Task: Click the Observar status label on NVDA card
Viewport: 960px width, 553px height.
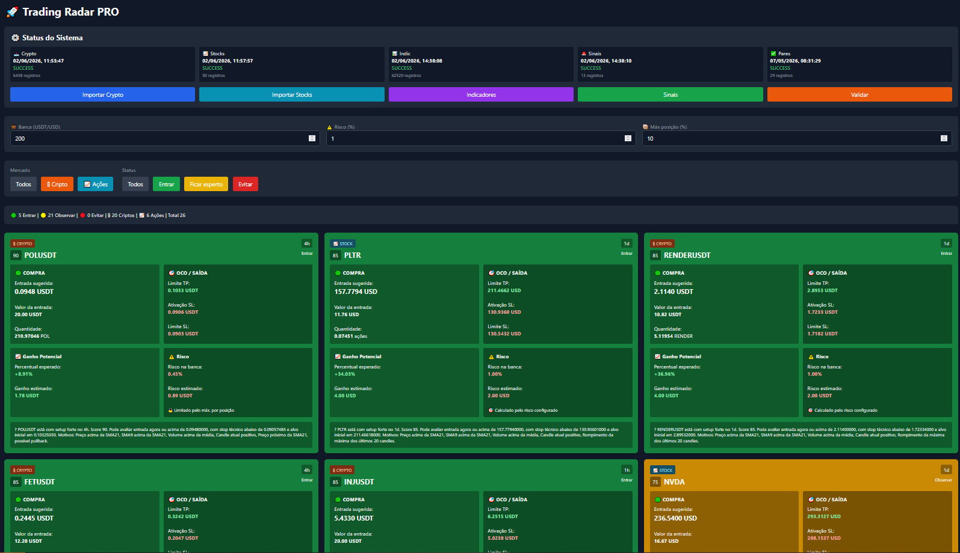Action: point(943,480)
